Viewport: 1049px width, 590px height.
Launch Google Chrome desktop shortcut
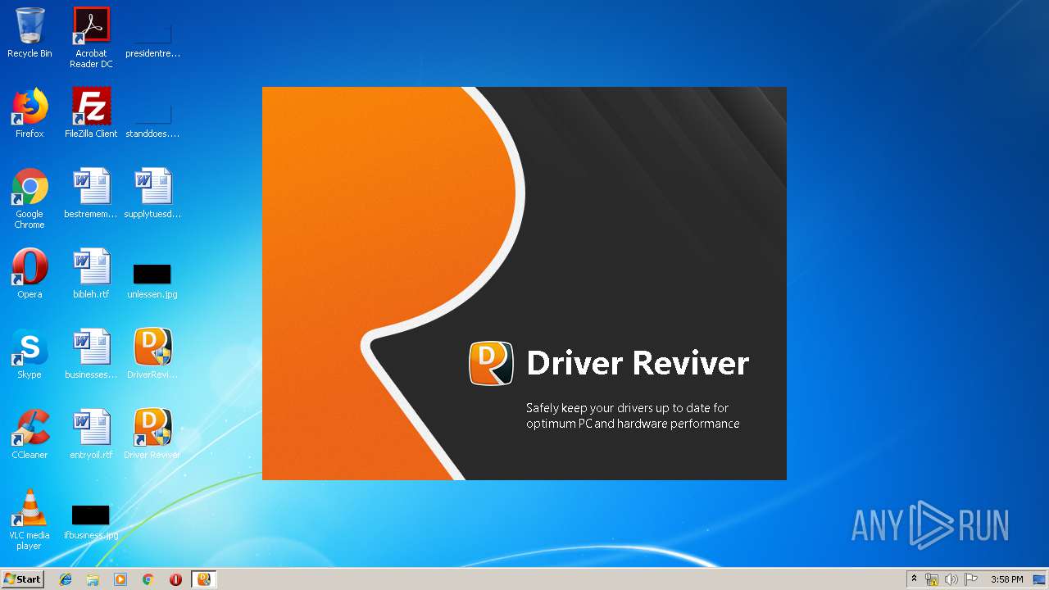(x=30, y=198)
